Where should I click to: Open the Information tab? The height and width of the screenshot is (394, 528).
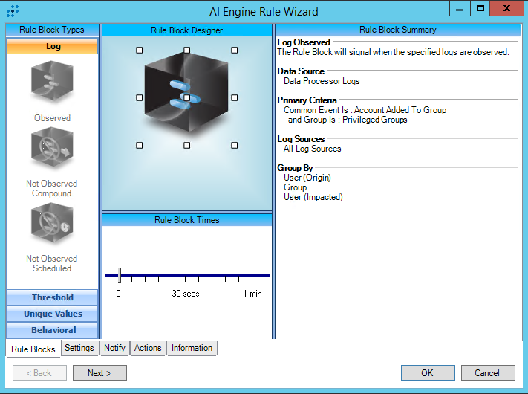[x=192, y=348]
